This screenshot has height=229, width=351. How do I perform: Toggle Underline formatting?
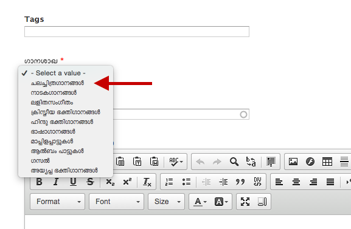click(x=73, y=182)
